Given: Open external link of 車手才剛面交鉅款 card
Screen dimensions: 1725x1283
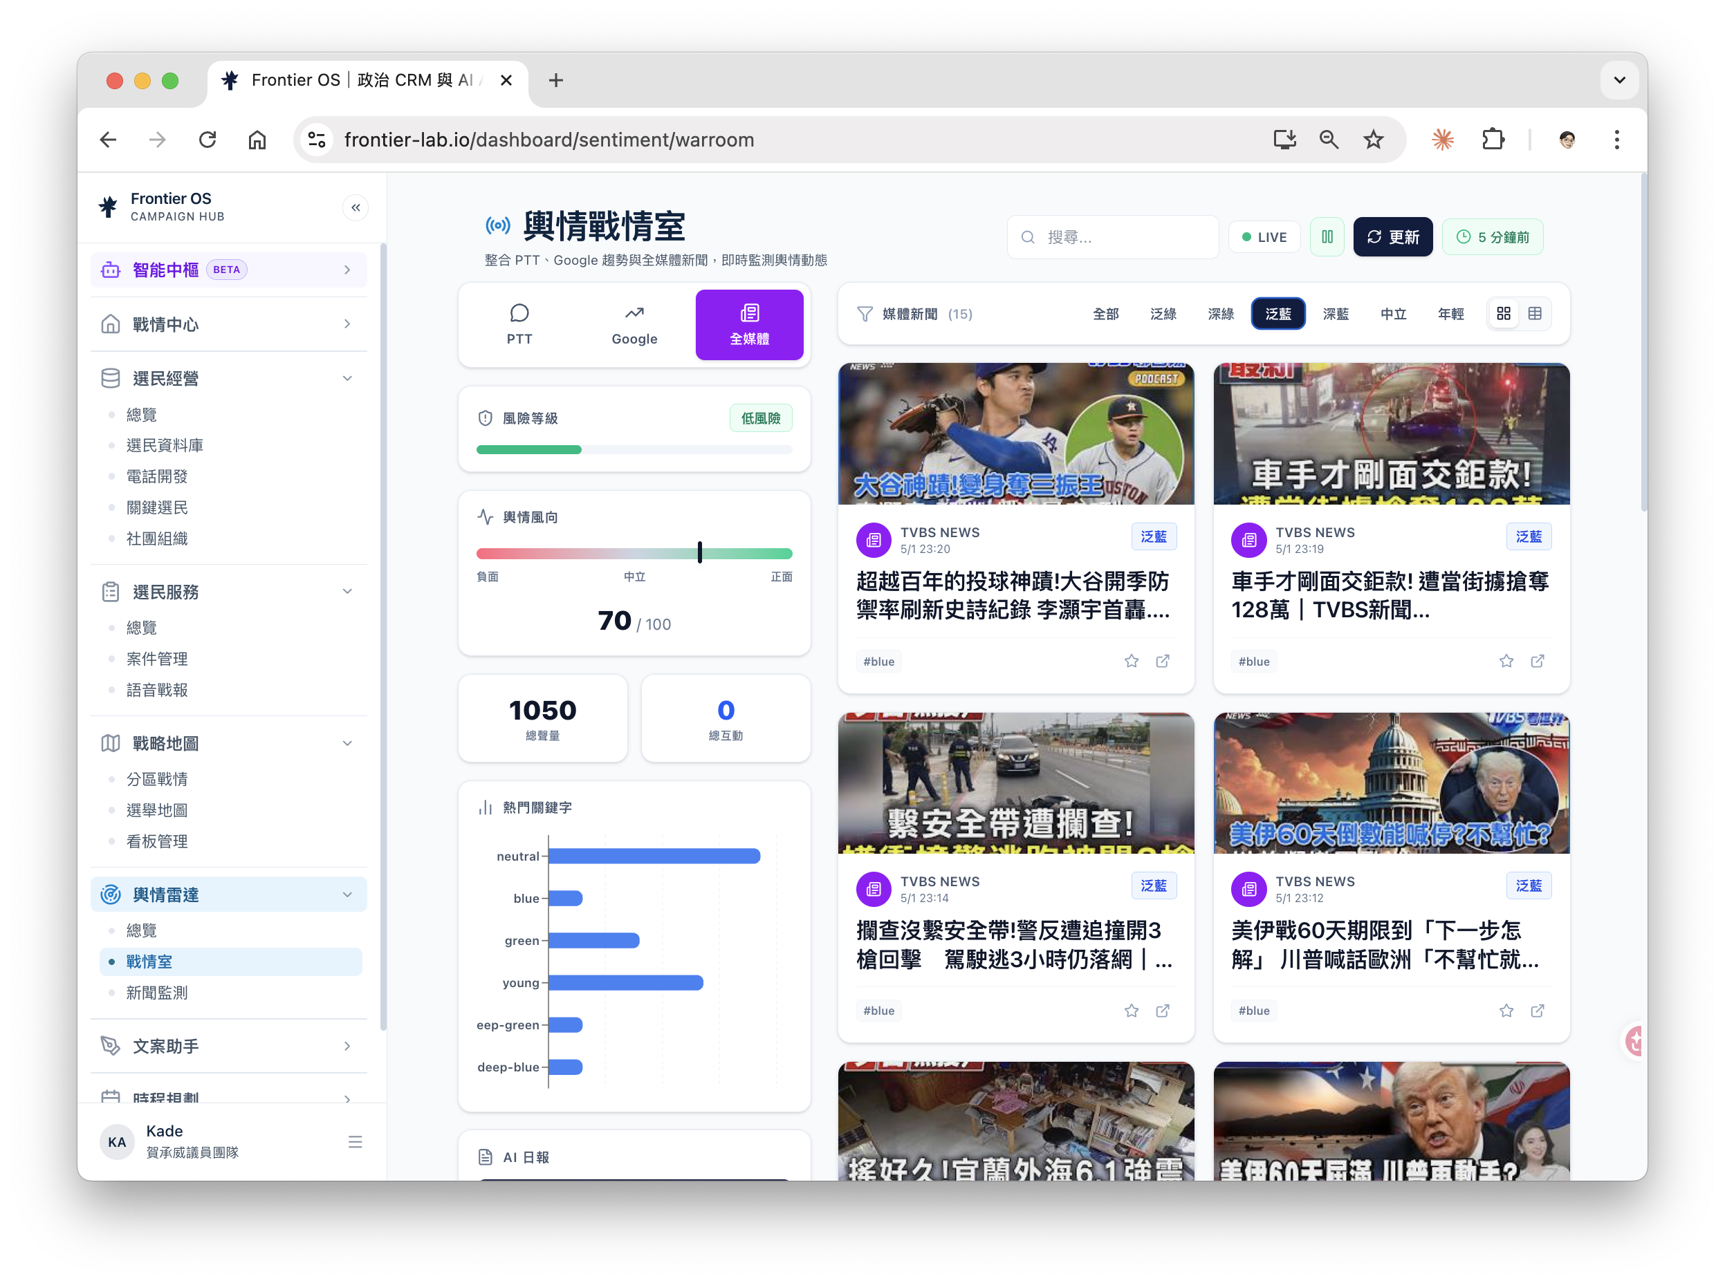Looking at the screenshot, I should click(x=1537, y=661).
